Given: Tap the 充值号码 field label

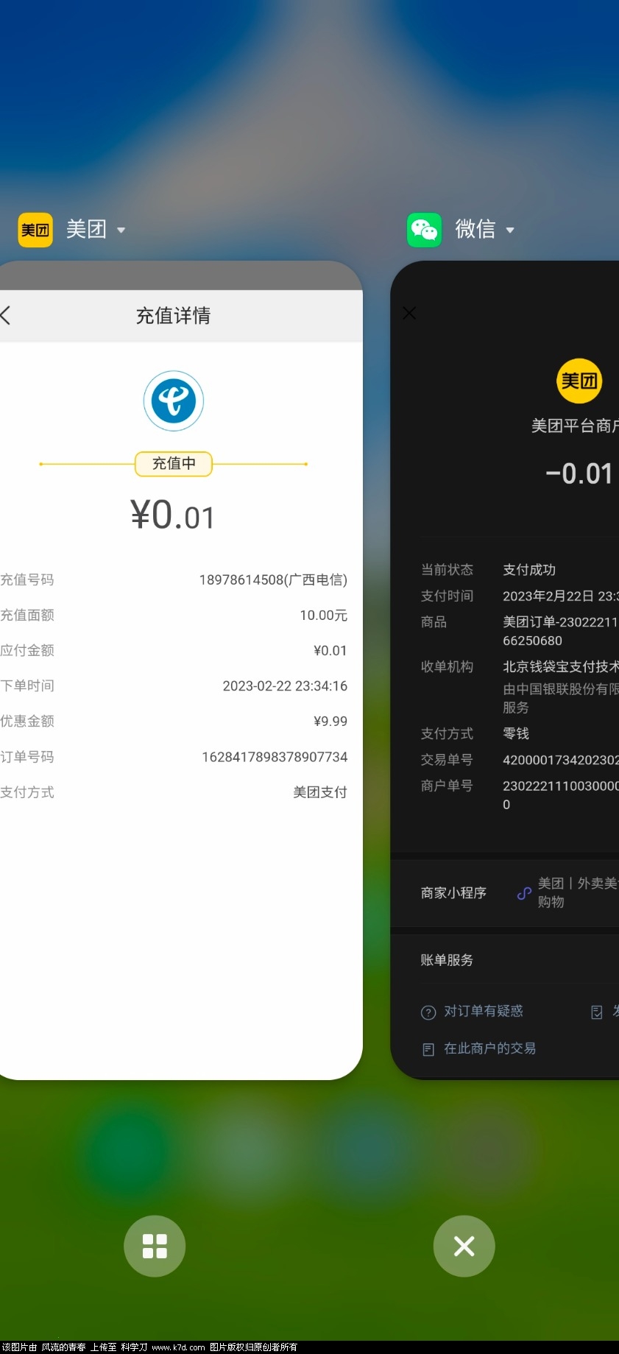Looking at the screenshot, I should 27,580.
